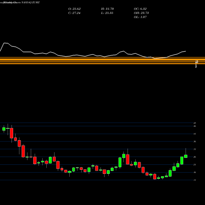Image resolution: width=205 pixels, height=205 pixels.
Task: Select the 'OC: 6.32' reading
Action: 140,9
